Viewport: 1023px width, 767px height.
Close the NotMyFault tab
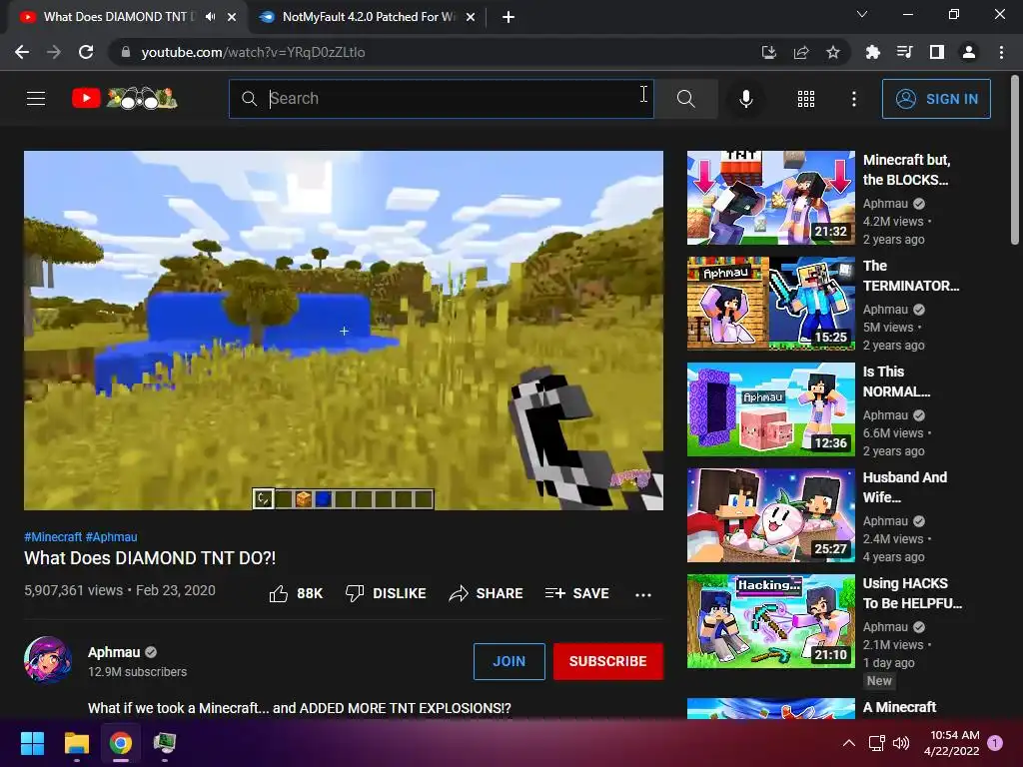pyautogui.click(x=471, y=17)
